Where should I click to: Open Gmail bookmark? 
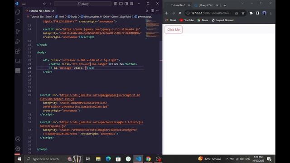[x=171, y=20]
